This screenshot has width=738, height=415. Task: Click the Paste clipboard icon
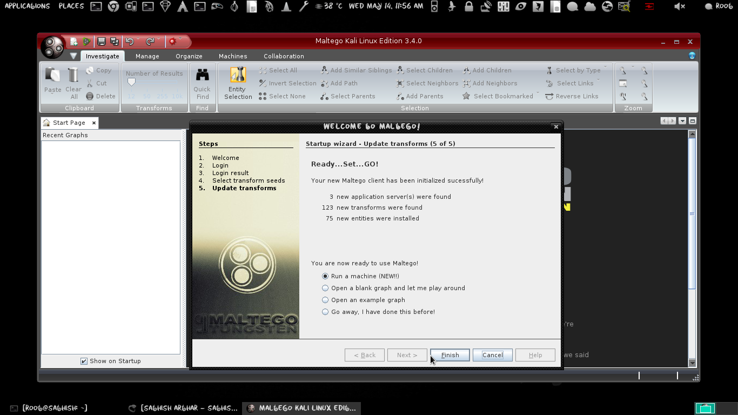[52, 74]
